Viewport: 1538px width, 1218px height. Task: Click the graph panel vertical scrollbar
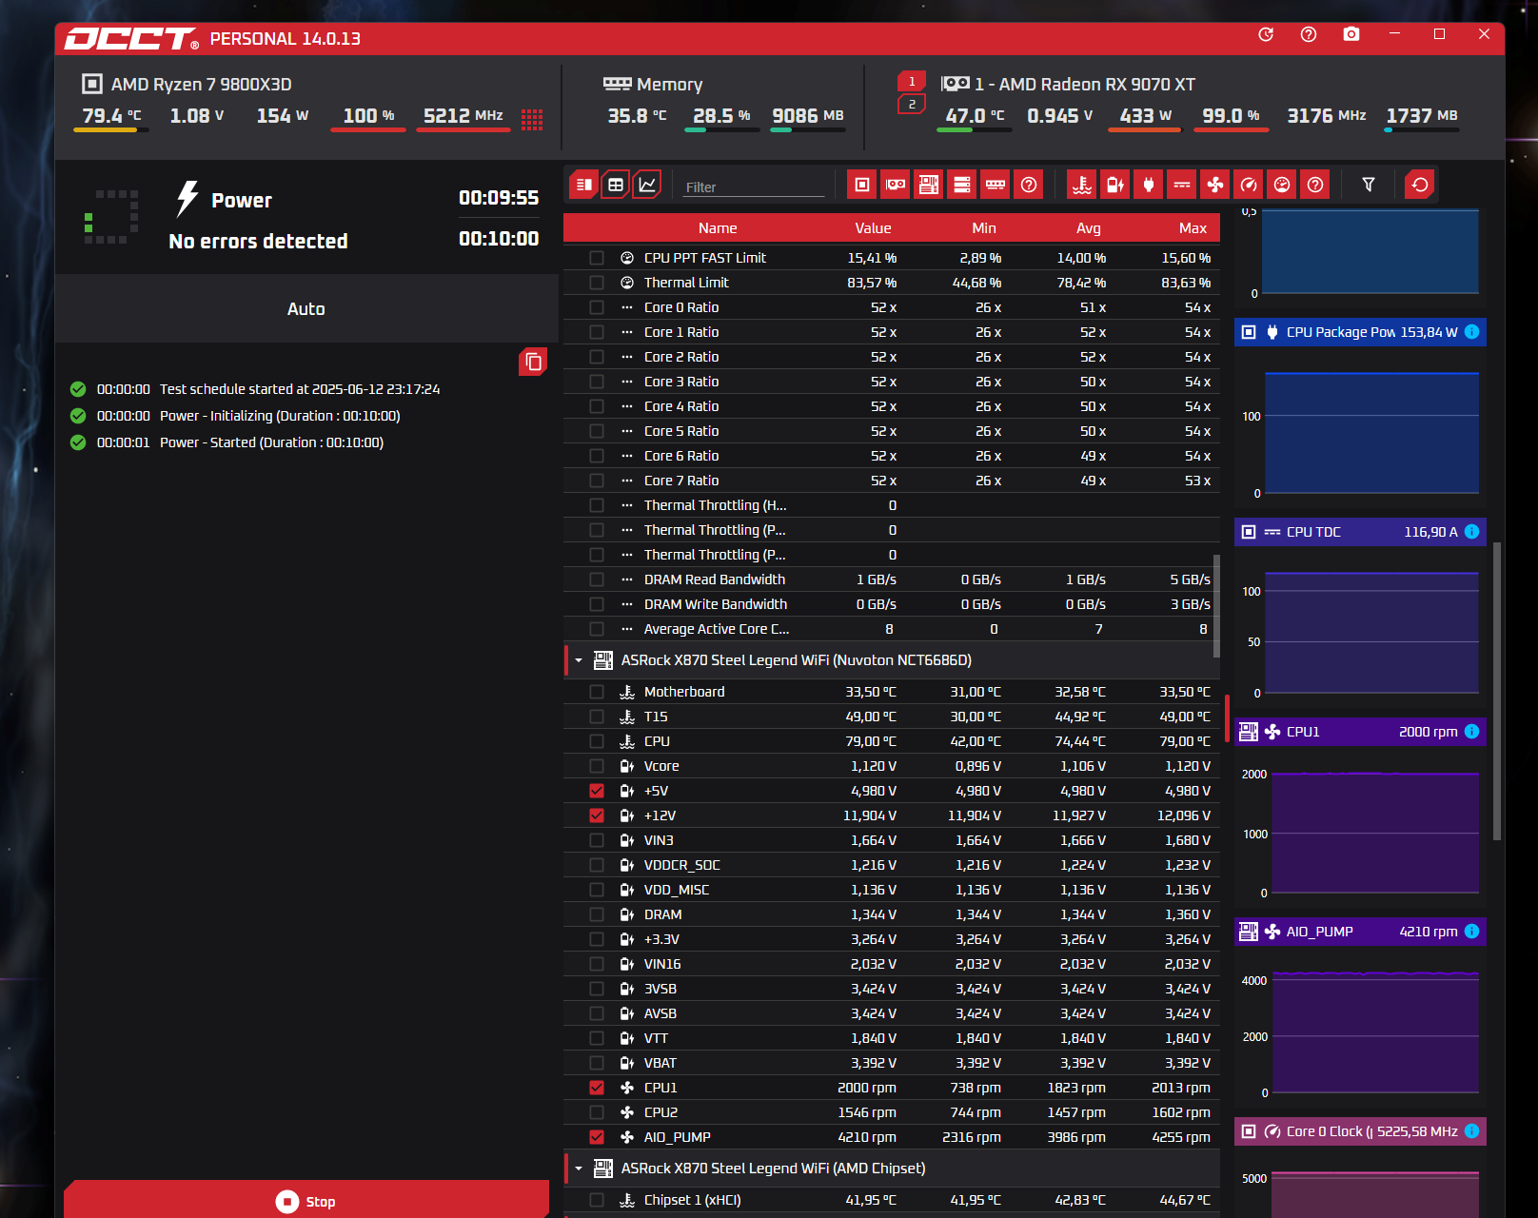pos(1497,692)
